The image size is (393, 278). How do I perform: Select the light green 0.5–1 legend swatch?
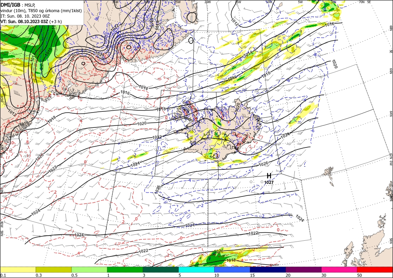(x=89, y=269)
